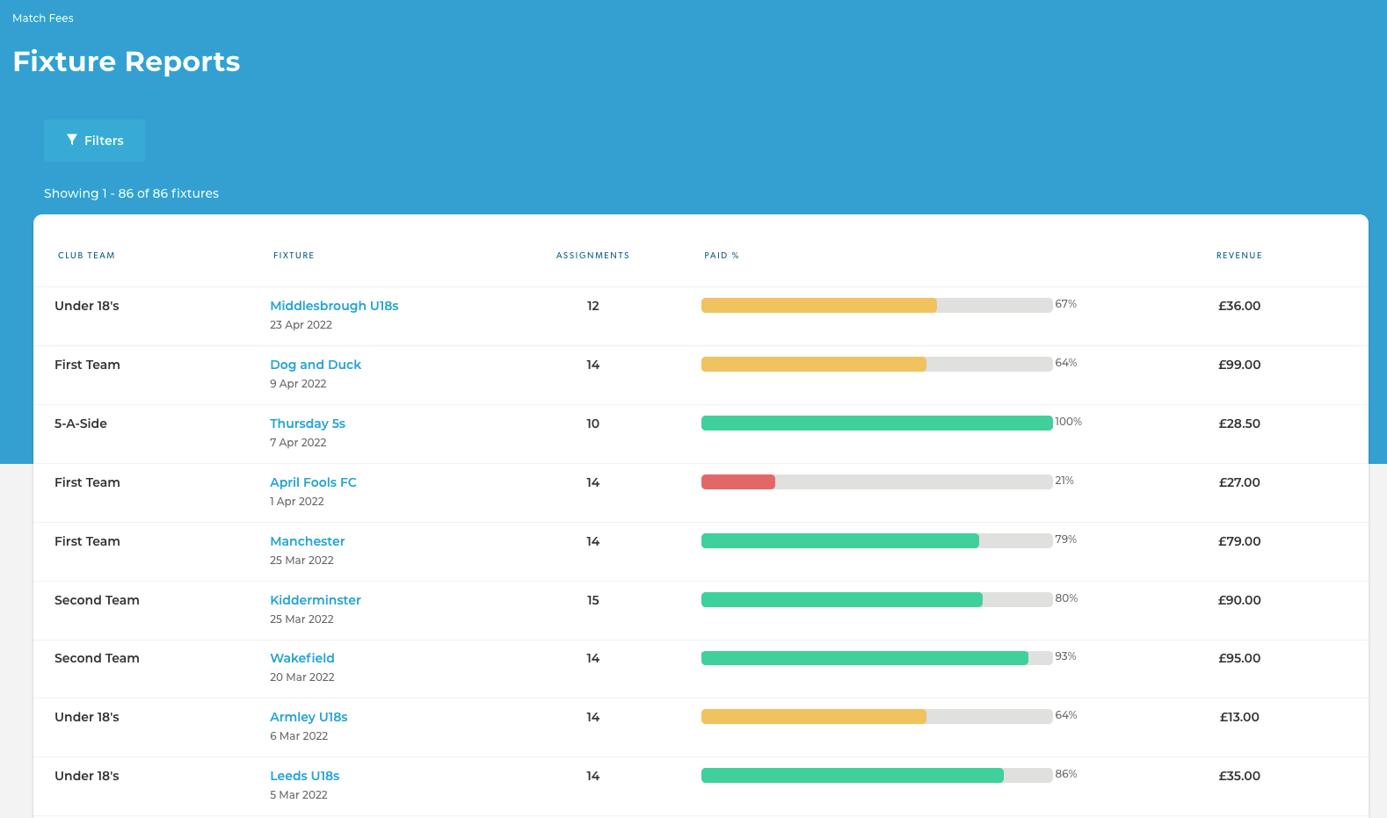Click the 5-A-Side club team cell

(81, 423)
